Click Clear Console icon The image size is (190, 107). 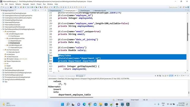(x=163, y=76)
